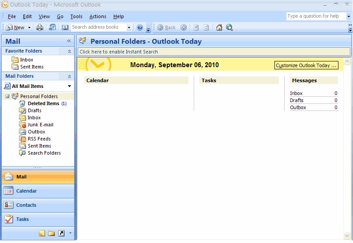The image size is (353, 243).
Task: Click the Back navigation button
Action: [166, 27]
